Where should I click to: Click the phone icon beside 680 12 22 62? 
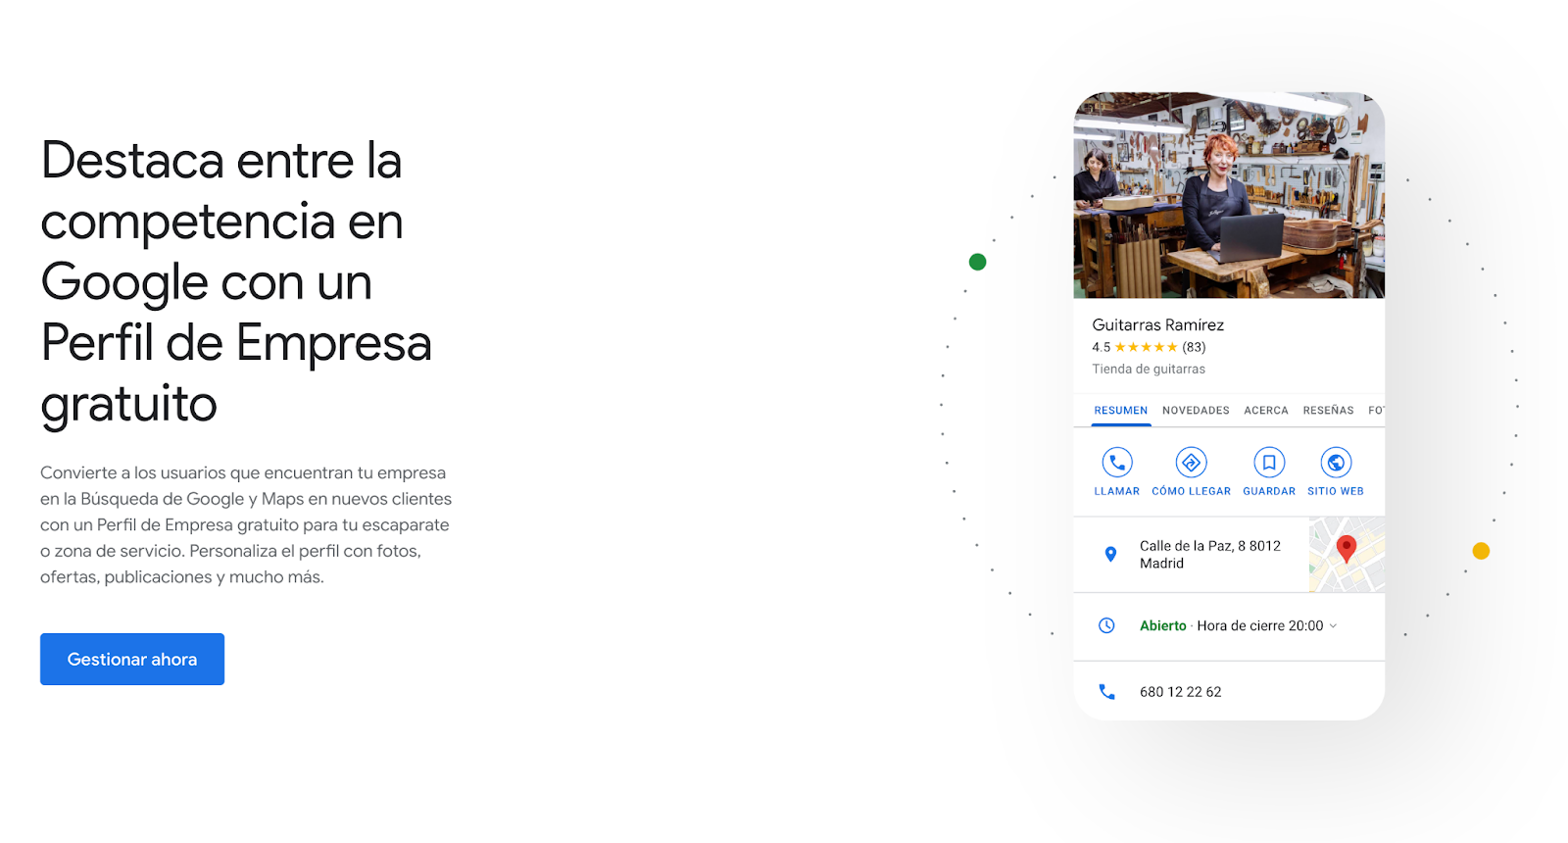(x=1106, y=692)
